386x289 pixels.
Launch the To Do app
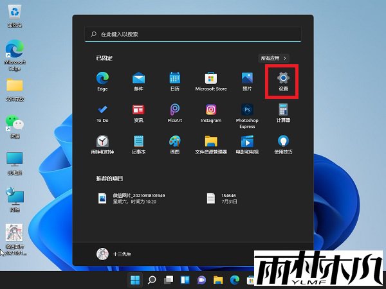(x=102, y=113)
